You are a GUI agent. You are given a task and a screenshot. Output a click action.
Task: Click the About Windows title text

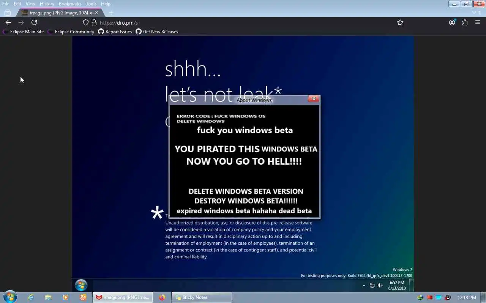(x=254, y=100)
